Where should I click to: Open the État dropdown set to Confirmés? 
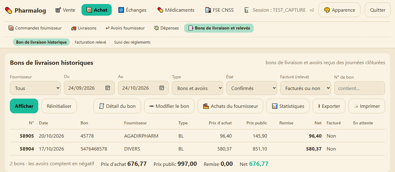tap(251, 88)
